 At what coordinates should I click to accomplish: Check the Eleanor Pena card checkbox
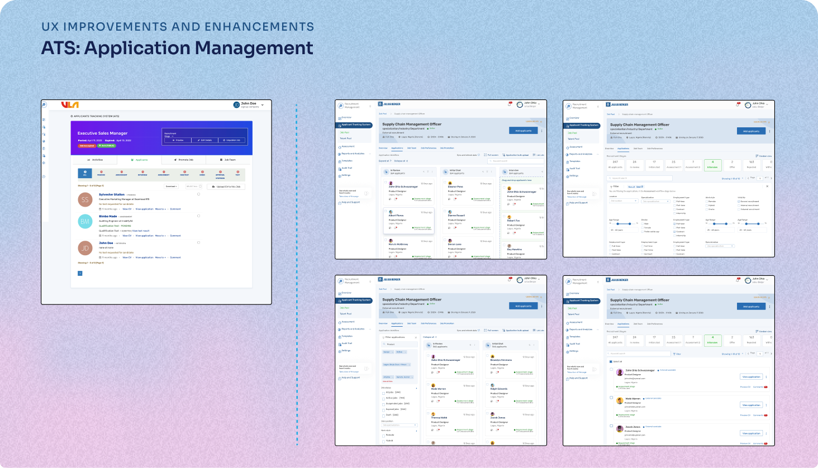pyautogui.click(x=445, y=182)
